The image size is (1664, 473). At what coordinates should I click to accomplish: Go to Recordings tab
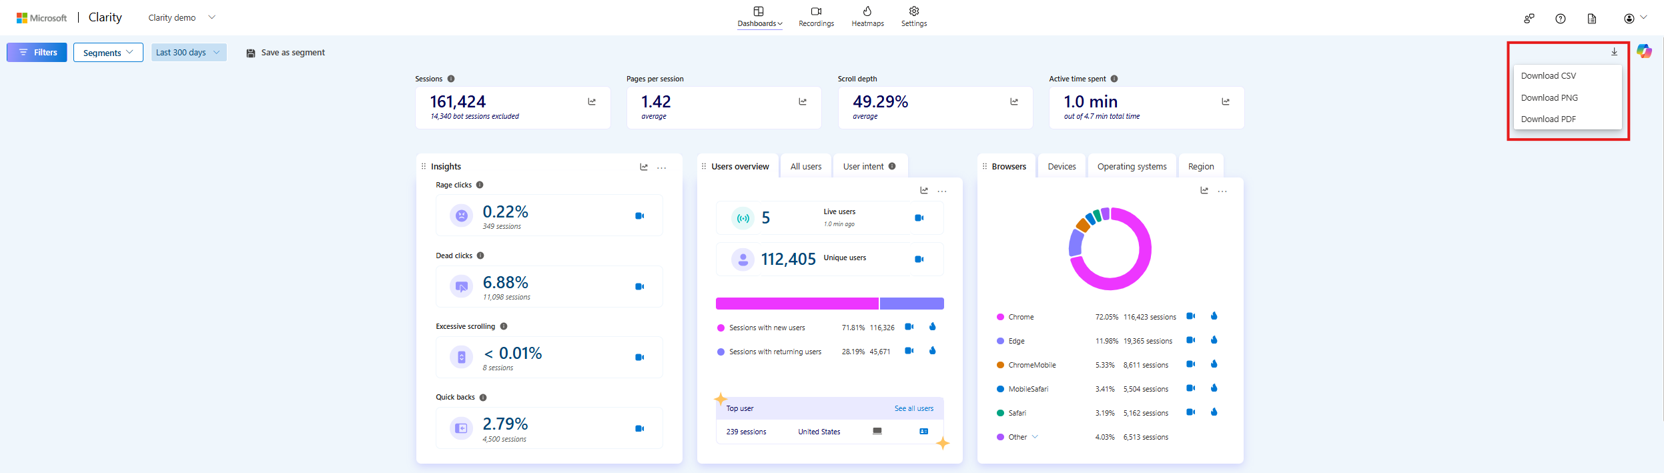click(x=816, y=17)
